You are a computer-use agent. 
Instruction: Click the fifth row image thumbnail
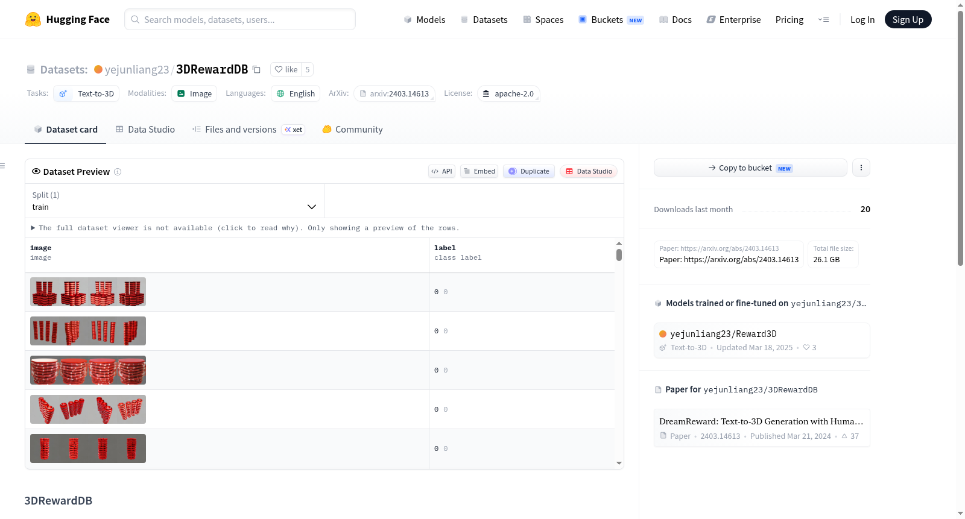click(x=88, y=448)
